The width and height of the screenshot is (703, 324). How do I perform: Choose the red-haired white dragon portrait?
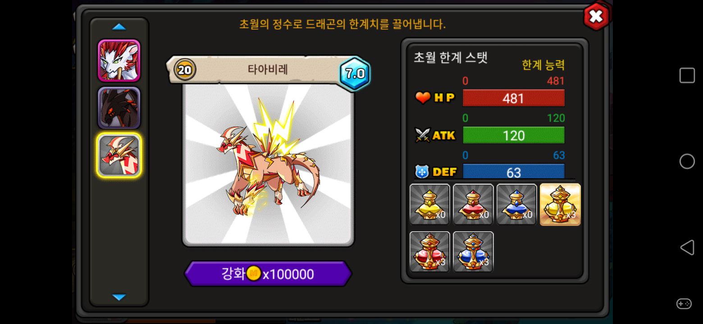(x=119, y=60)
